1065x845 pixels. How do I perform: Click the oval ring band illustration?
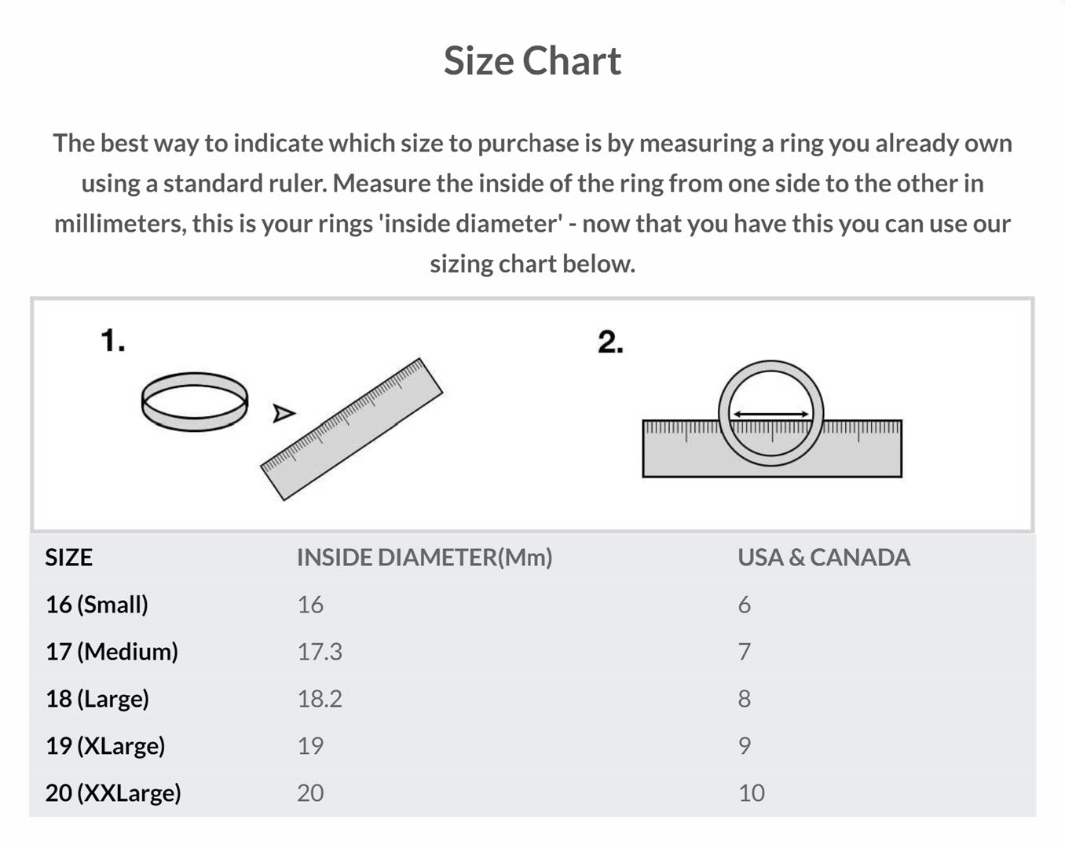click(195, 401)
